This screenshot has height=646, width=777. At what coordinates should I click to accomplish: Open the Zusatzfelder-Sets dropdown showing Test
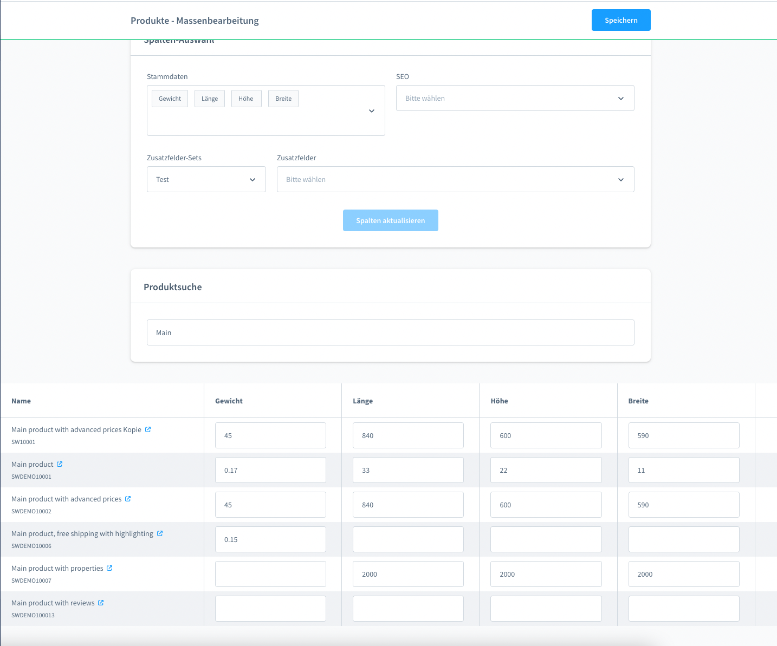tap(206, 179)
